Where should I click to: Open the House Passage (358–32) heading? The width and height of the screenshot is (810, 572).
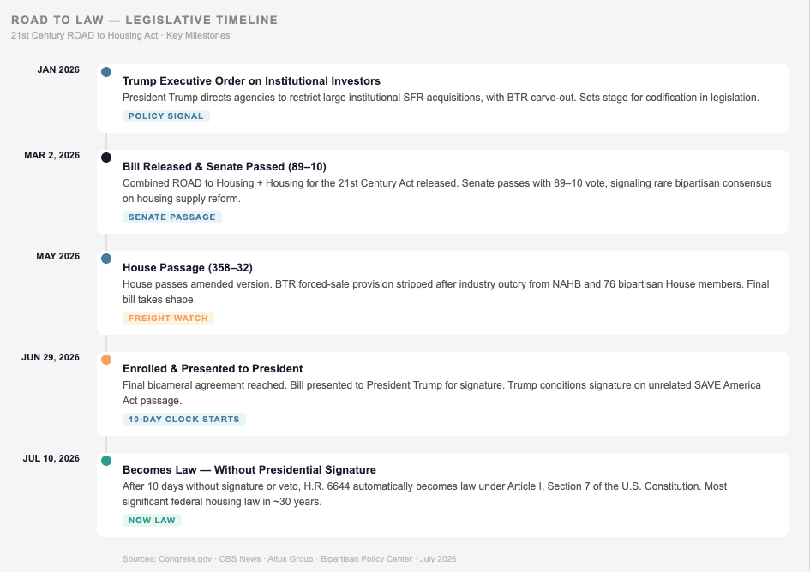188,268
